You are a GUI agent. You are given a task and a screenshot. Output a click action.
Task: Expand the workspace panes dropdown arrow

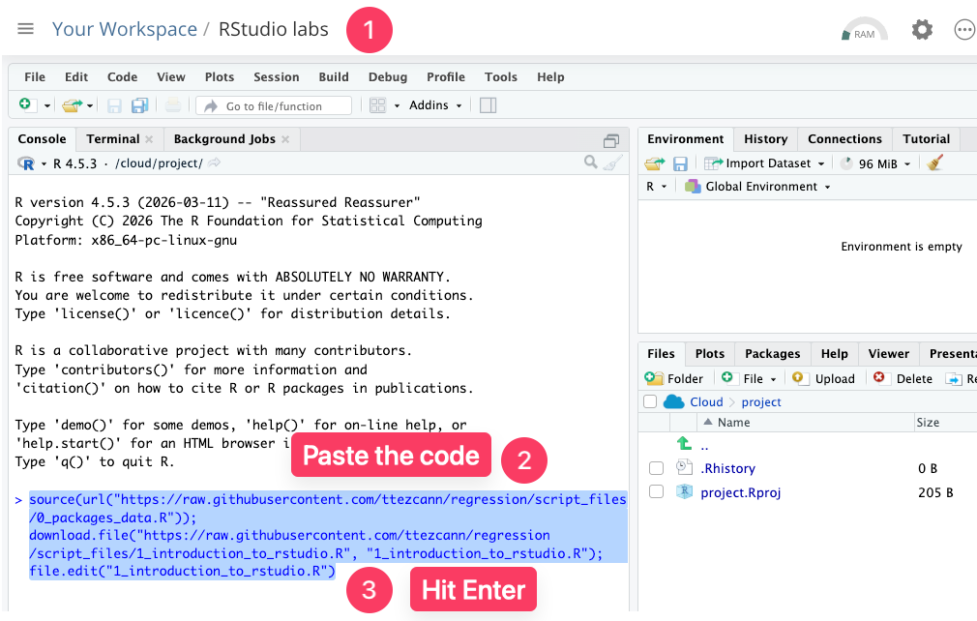click(397, 105)
